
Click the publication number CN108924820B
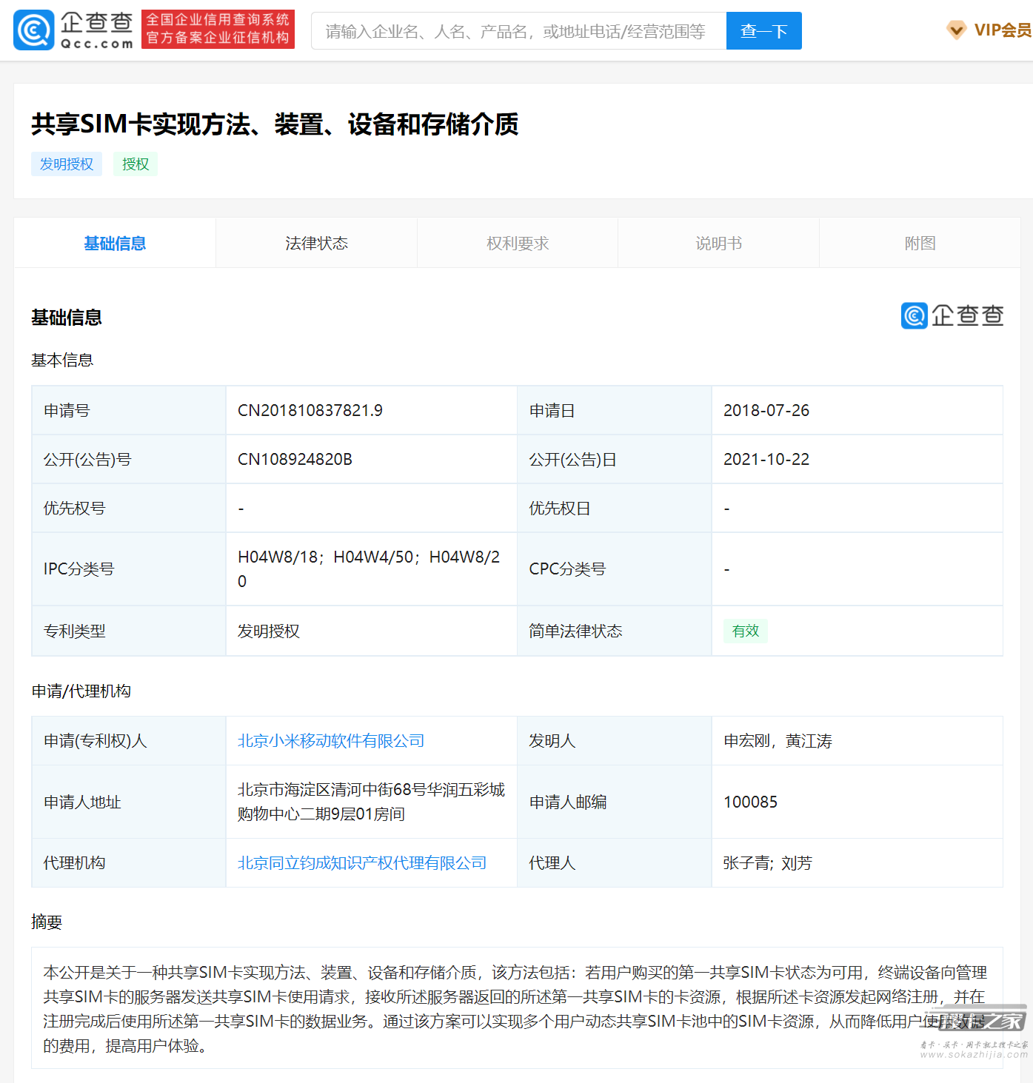point(295,460)
